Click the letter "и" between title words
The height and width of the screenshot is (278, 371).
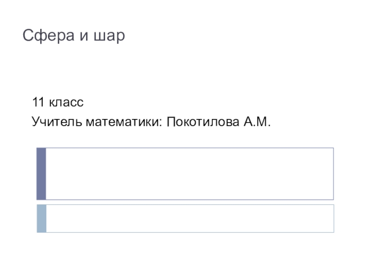84,37
